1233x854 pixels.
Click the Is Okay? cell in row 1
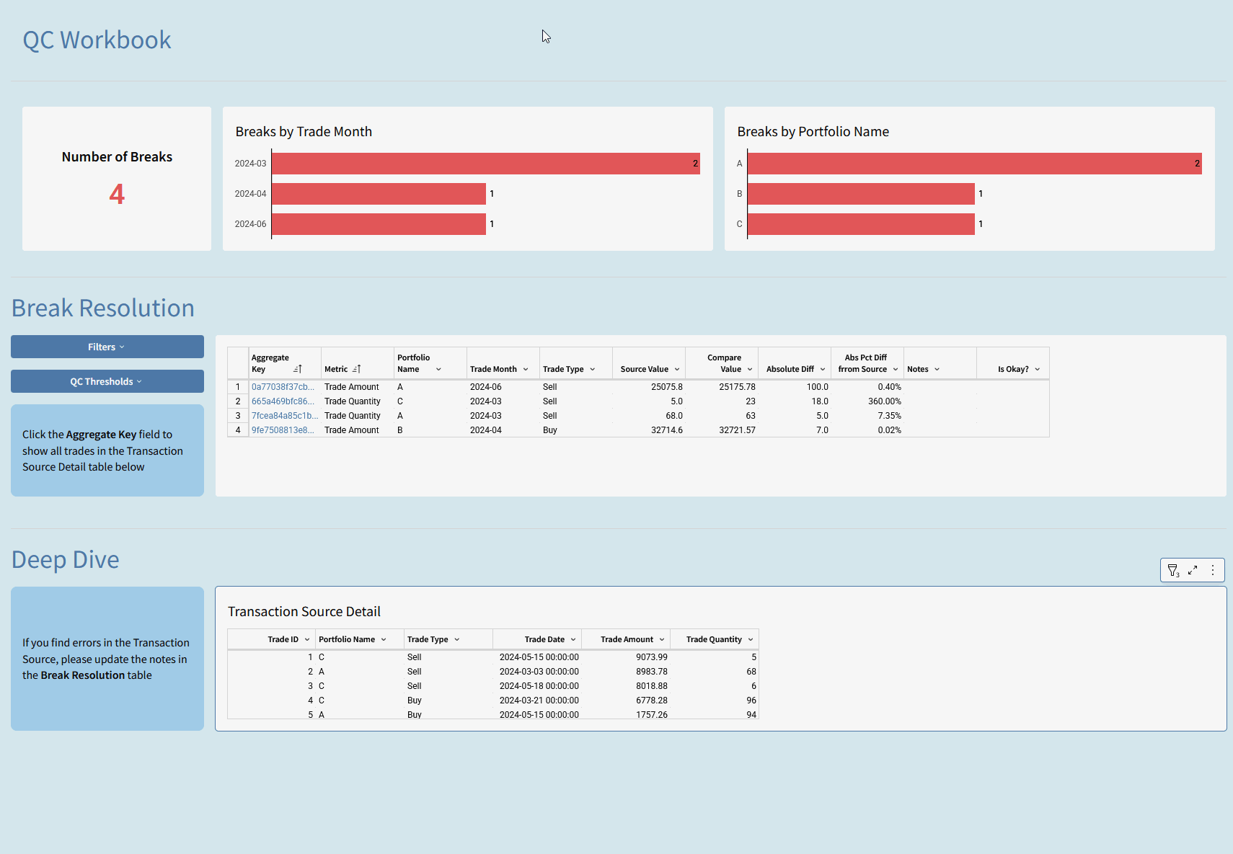(x=1012, y=387)
